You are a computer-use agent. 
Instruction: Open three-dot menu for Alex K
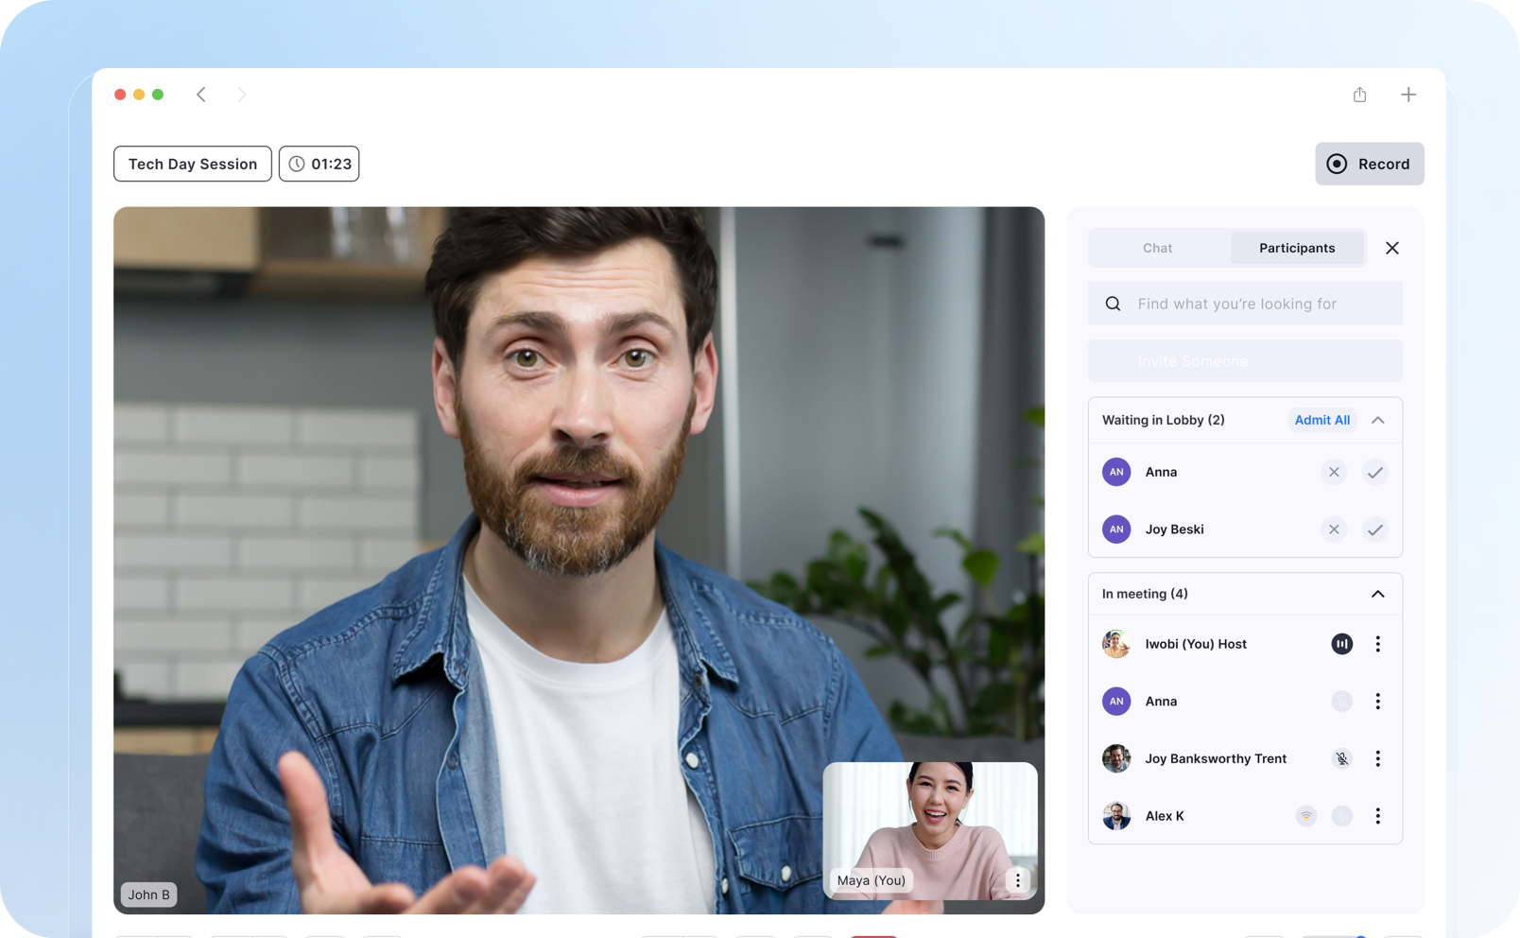click(x=1377, y=816)
